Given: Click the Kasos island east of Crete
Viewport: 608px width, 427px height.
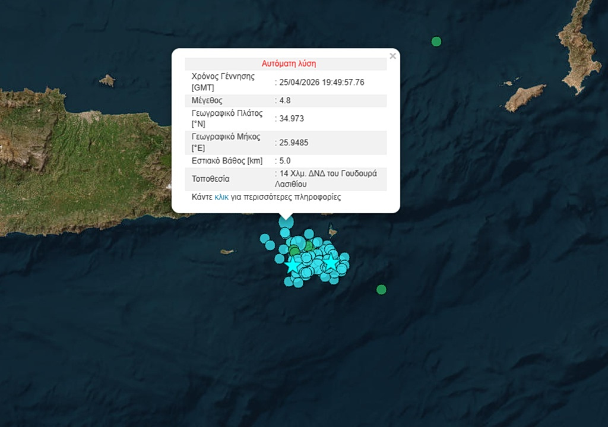Looking at the screenshot, I should click(525, 97).
